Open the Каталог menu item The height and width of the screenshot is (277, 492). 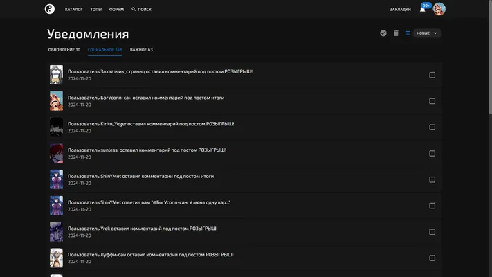(74, 10)
